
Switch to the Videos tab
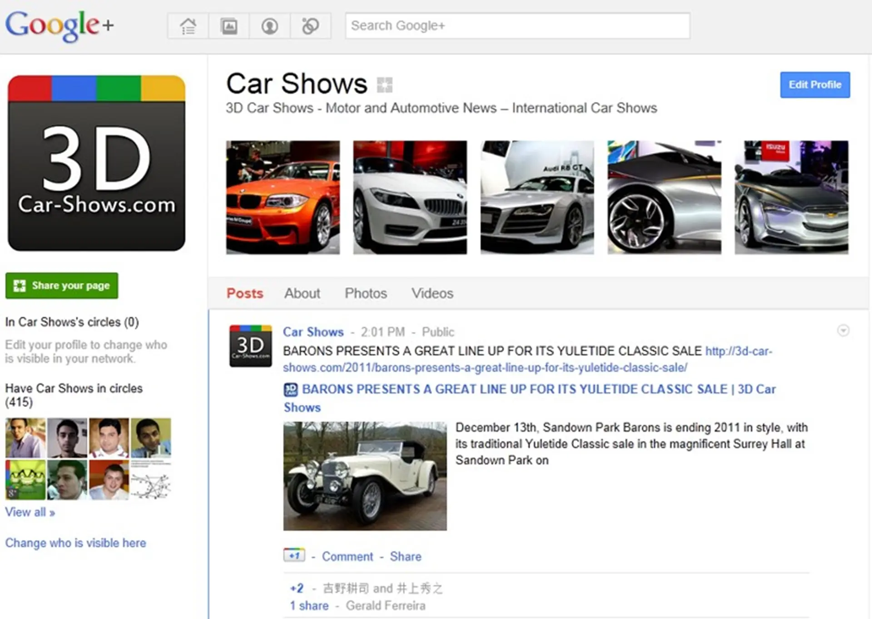432,293
